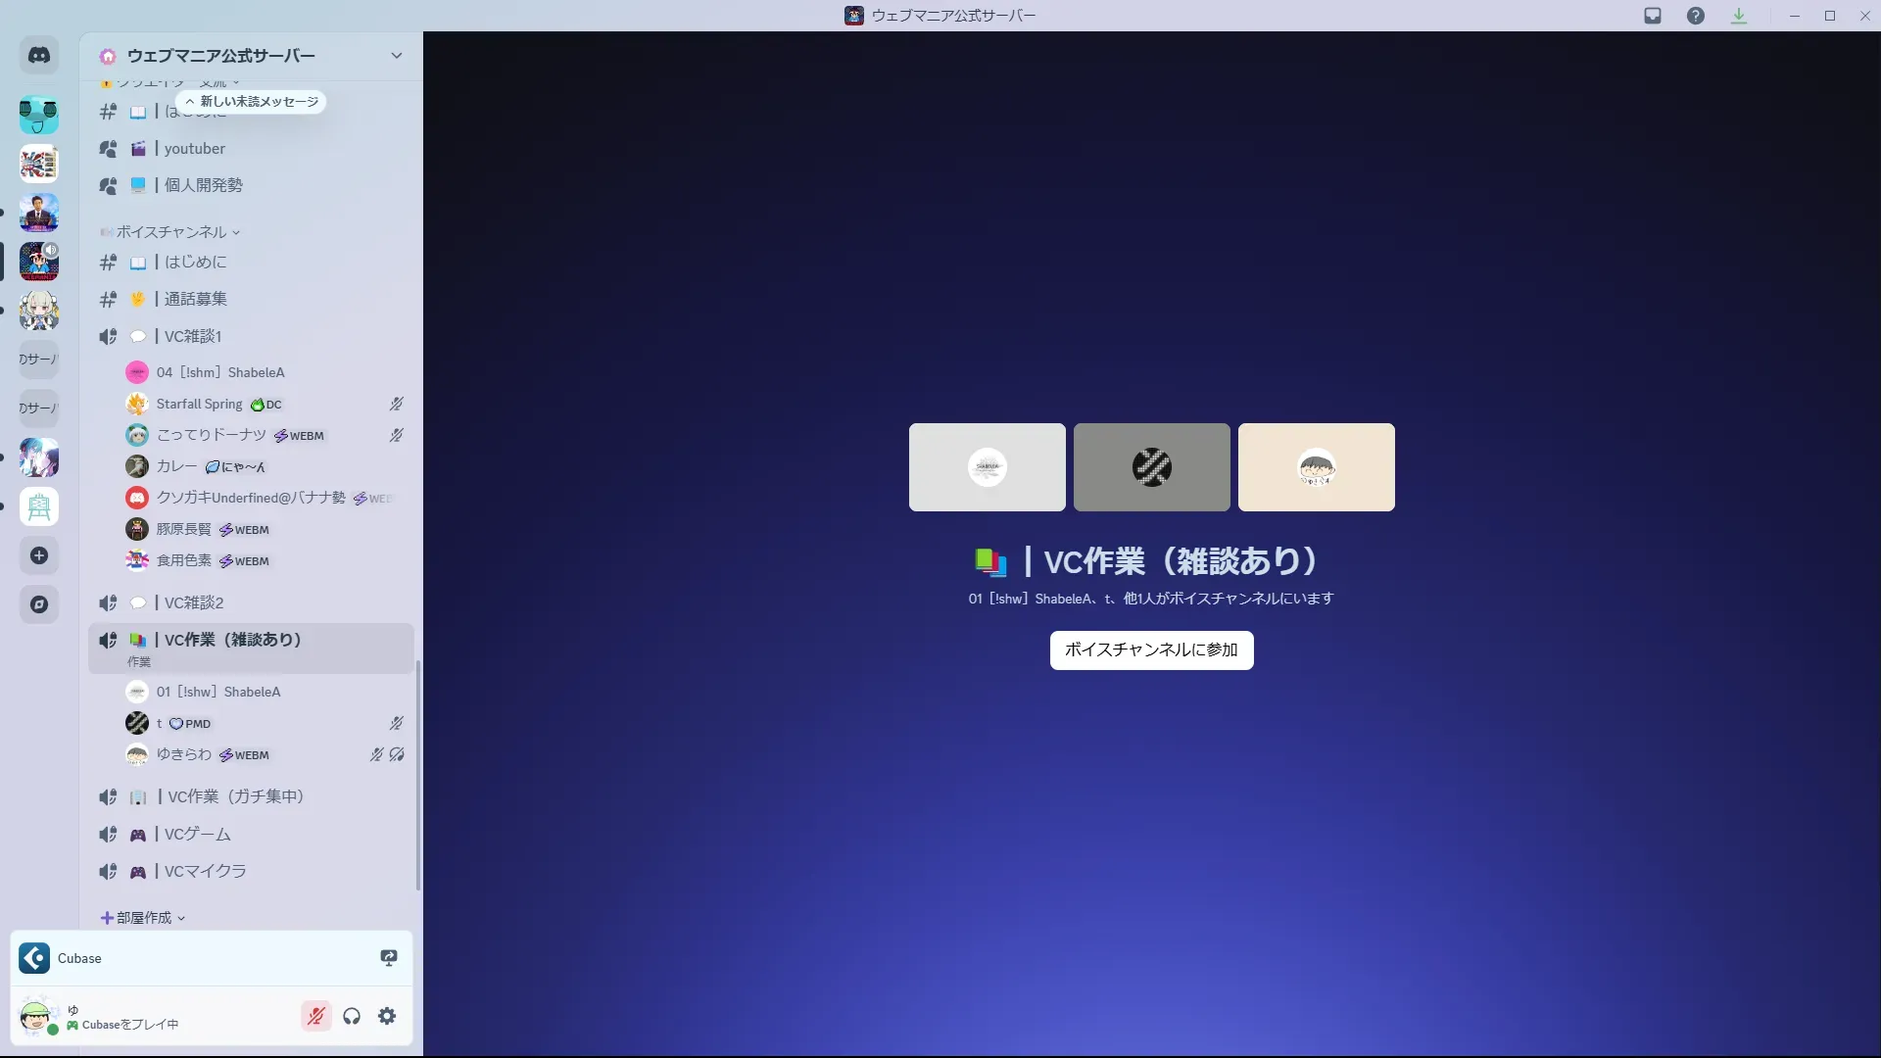Click the green download update icon

tap(1739, 16)
